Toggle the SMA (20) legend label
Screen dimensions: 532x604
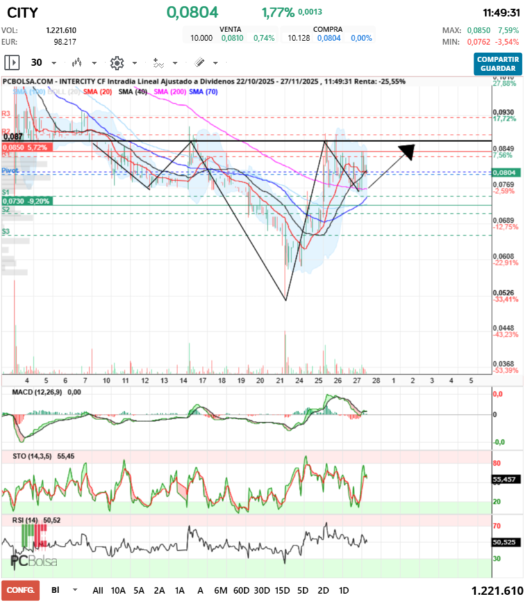tap(97, 92)
